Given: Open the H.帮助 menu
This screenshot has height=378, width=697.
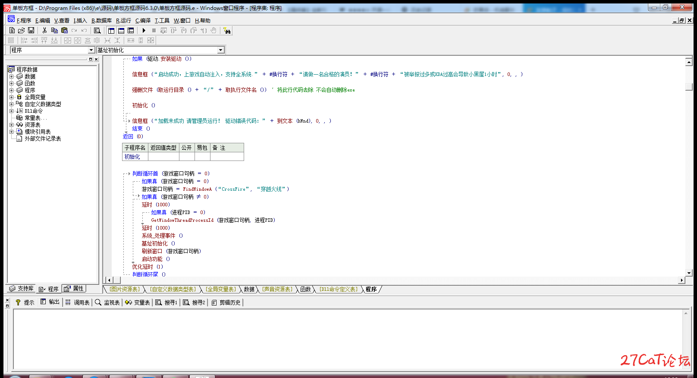Looking at the screenshot, I should pyautogui.click(x=202, y=20).
